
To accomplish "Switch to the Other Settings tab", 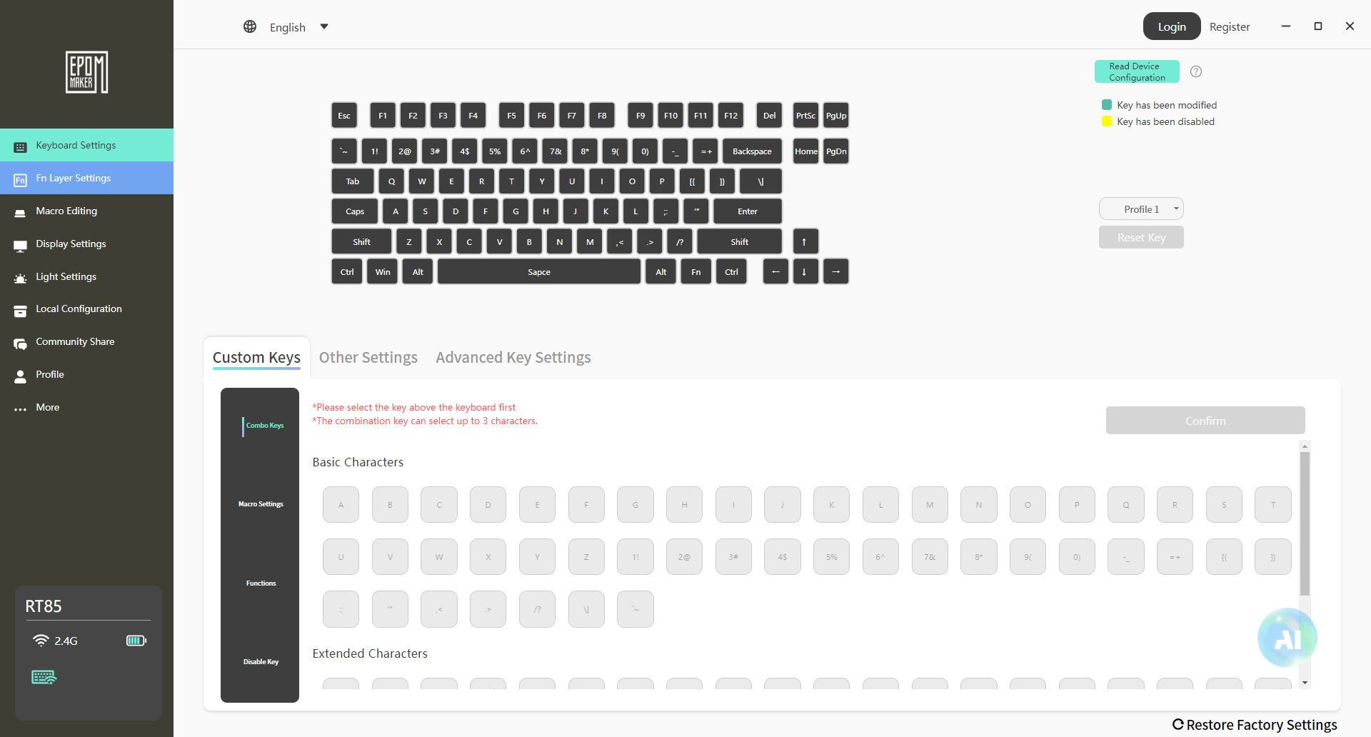I will pos(368,358).
